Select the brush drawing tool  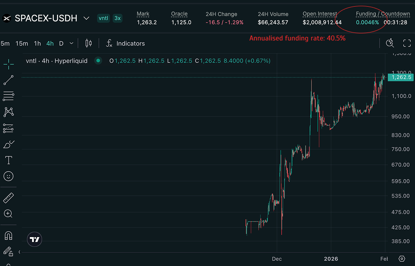pyautogui.click(x=8, y=145)
